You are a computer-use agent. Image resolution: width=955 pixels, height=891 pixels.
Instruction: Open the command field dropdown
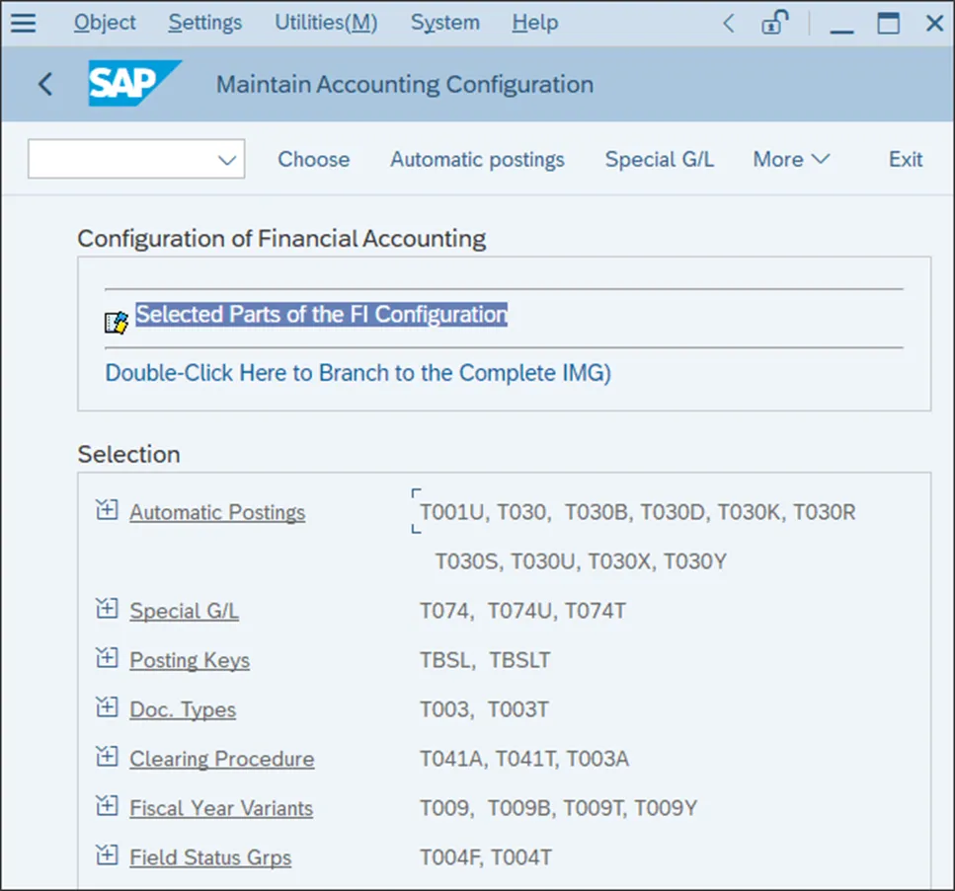click(x=228, y=160)
